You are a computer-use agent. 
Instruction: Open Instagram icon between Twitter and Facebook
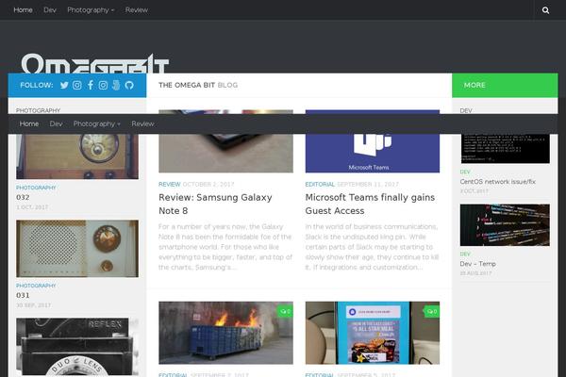tap(77, 85)
